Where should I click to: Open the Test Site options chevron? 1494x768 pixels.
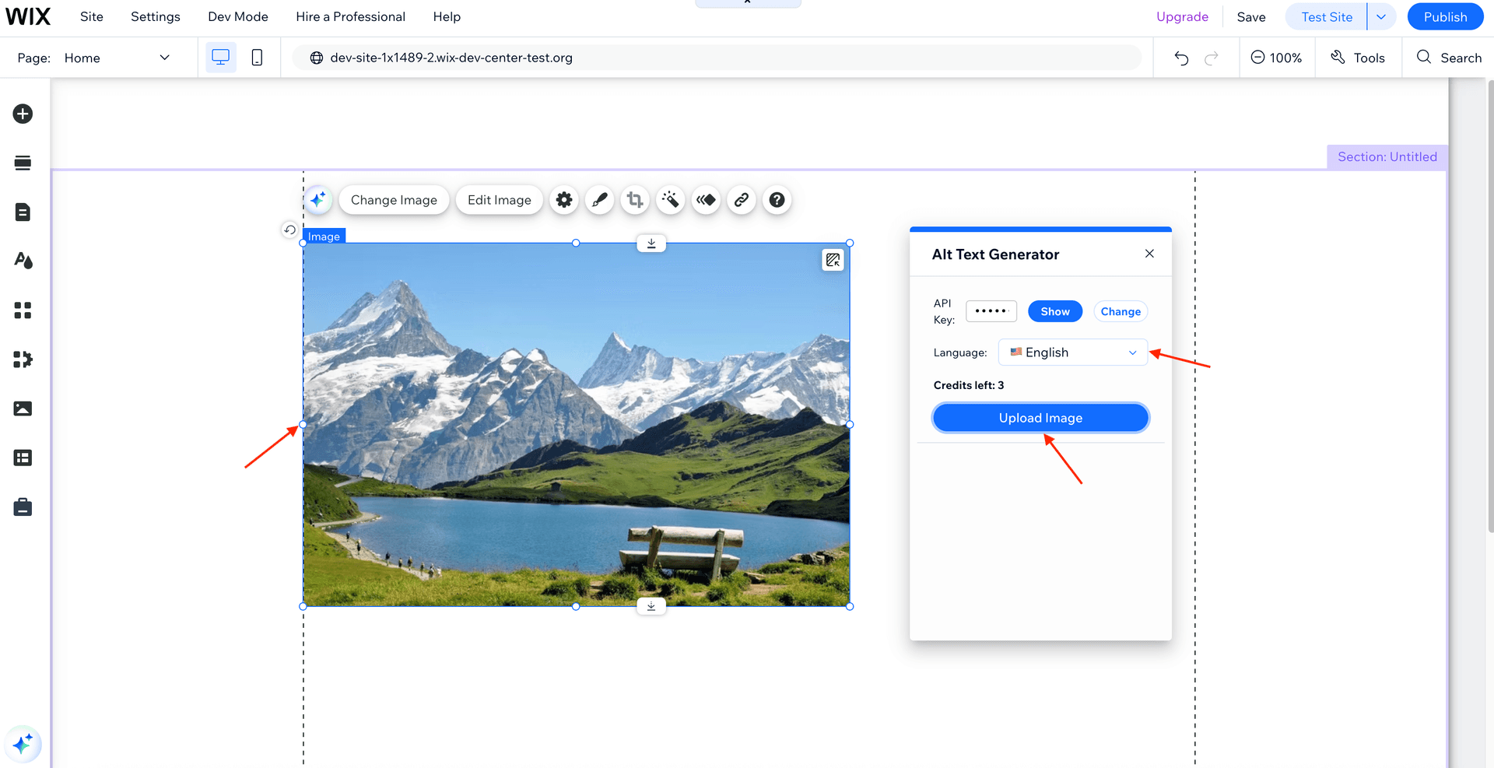1382,16
